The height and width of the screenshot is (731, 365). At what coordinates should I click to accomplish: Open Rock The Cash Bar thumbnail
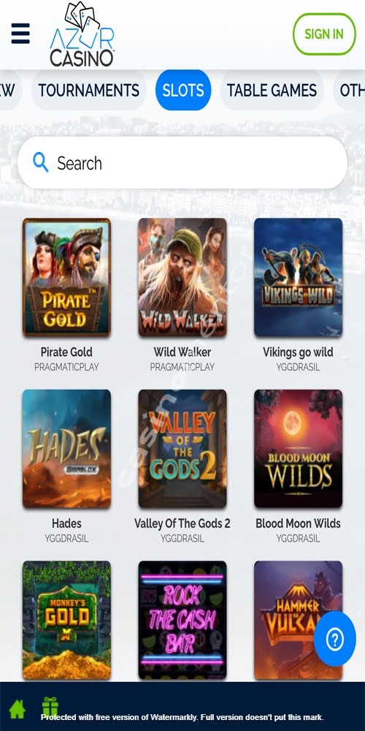(x=182, y=620)
